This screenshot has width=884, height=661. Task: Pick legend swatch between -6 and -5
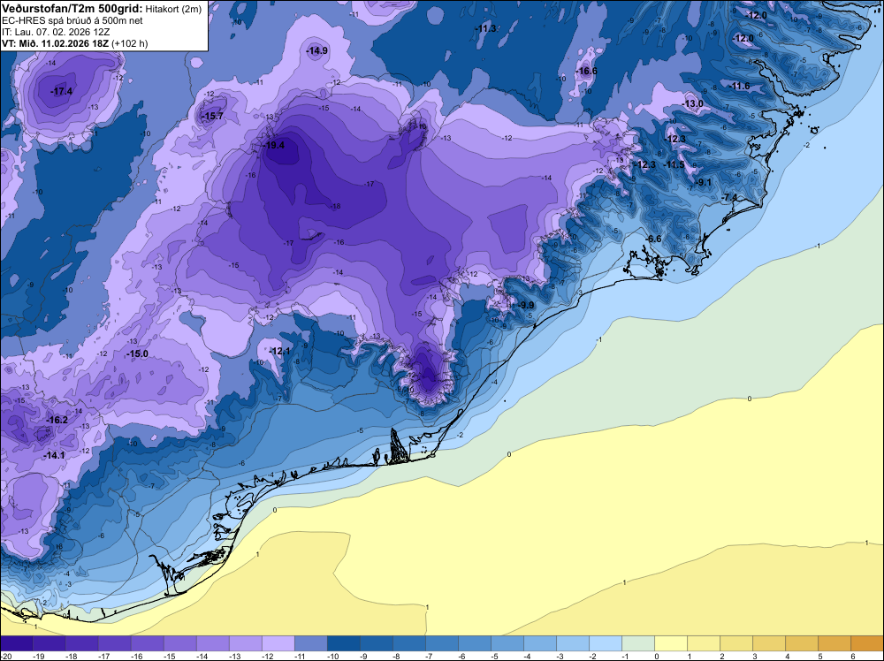[x=474, y=643]
